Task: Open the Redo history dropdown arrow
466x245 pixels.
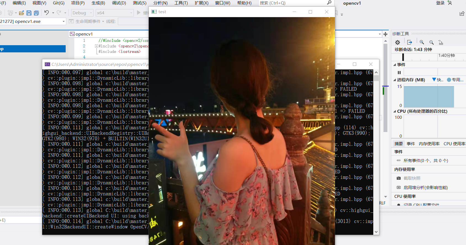Action: click(65, 13)
